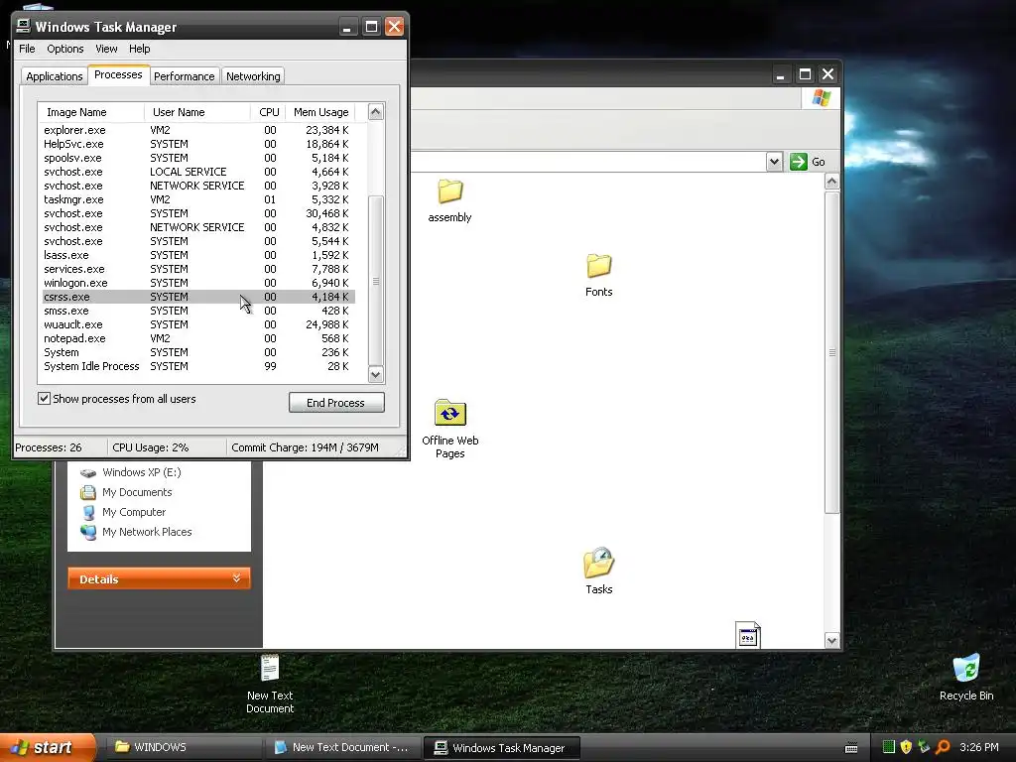
Task: Click the keyboard icon on the taskbar
Action: click(x=851, y=748)
